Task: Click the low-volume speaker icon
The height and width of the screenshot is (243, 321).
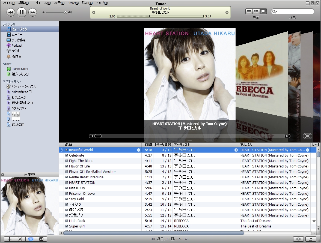Action: [x=44, y=12]
